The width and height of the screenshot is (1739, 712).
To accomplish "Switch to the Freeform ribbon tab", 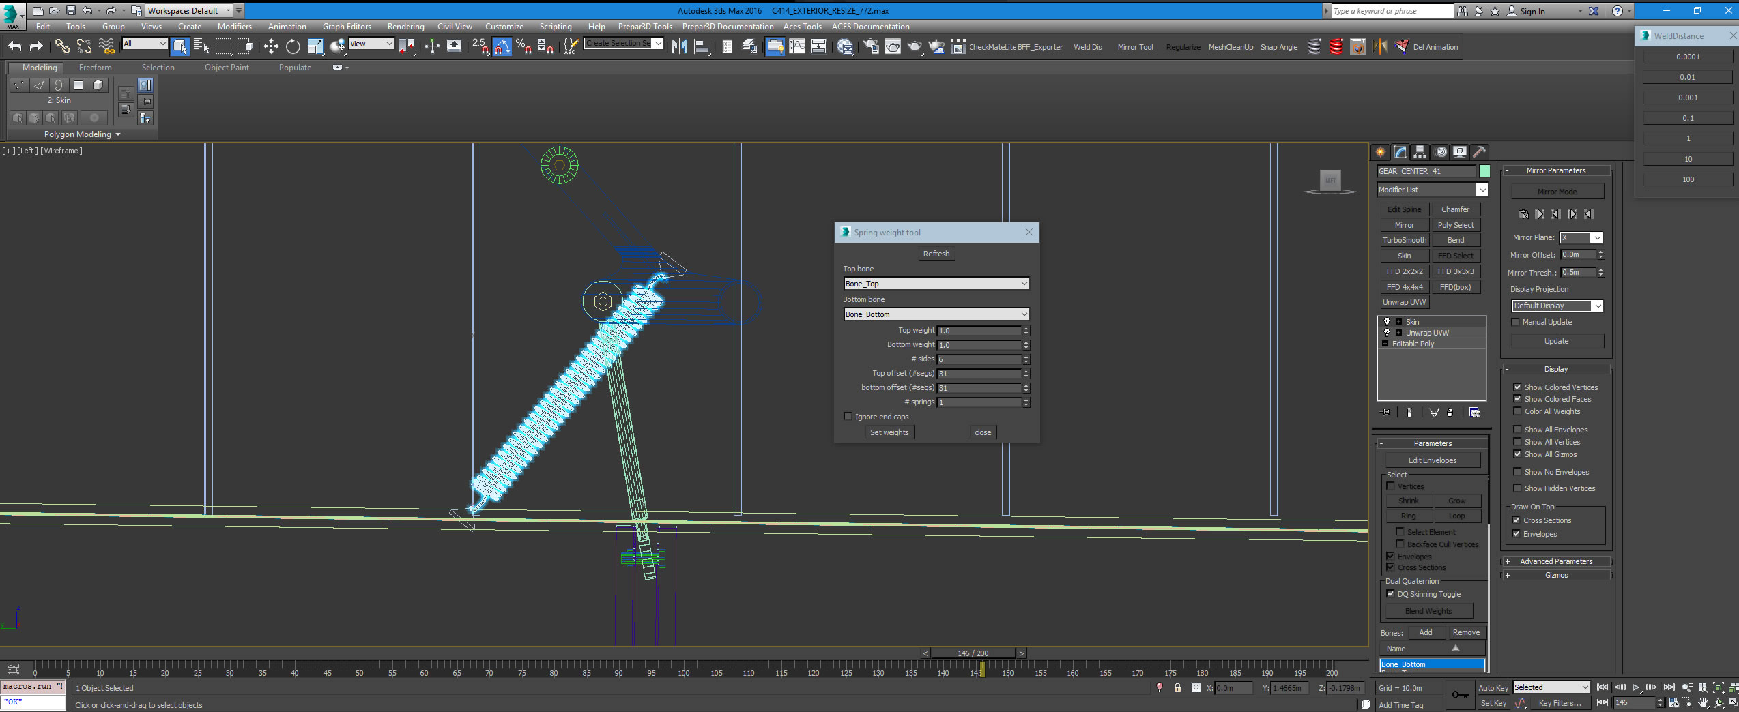I will pyautogui.click(x=95, y=68).
